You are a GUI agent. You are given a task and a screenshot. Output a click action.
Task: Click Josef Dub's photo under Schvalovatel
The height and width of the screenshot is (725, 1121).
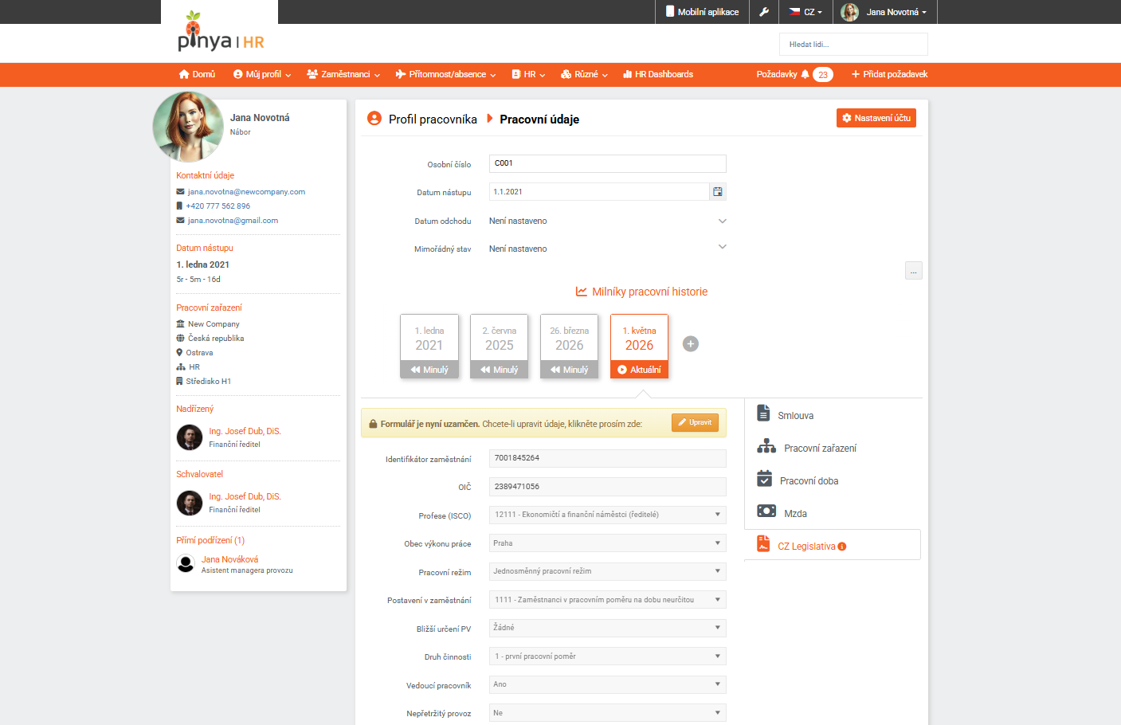(x=190, y=503)
